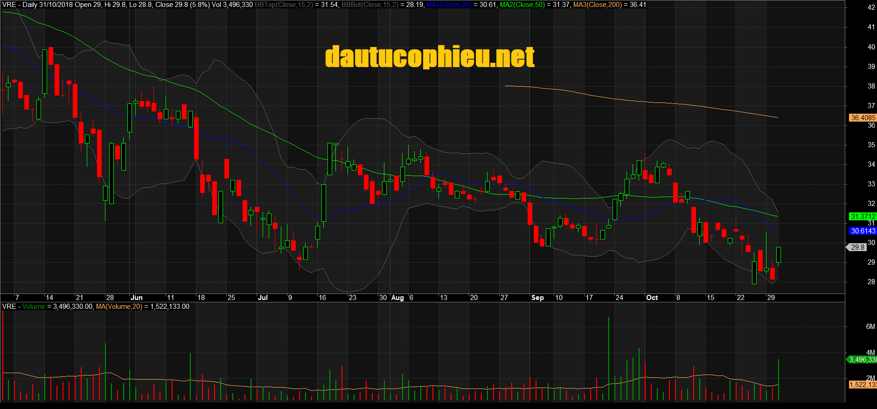The image size is (877, 409).
Task: Click 38 on the price axis
Action: pyautogui.click(x=871, y=86)
